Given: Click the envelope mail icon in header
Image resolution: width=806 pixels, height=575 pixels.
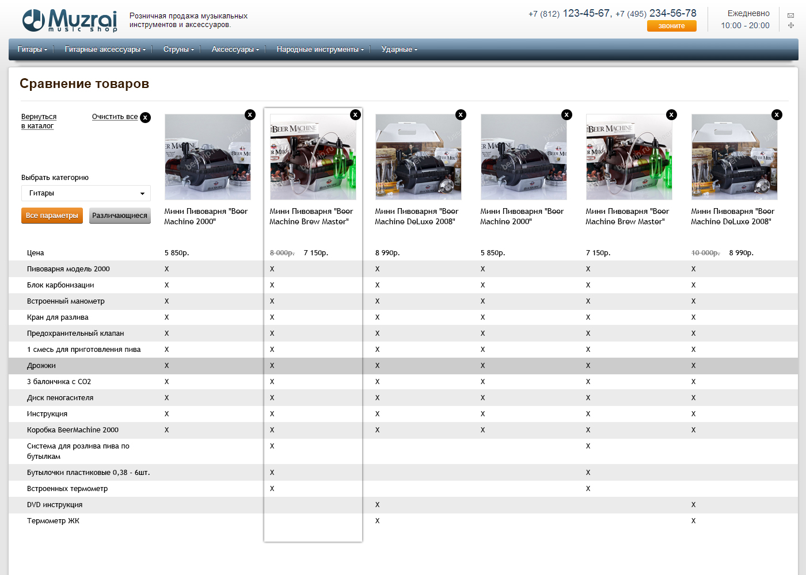Looking at the screenshot, I should coord(790,16).
